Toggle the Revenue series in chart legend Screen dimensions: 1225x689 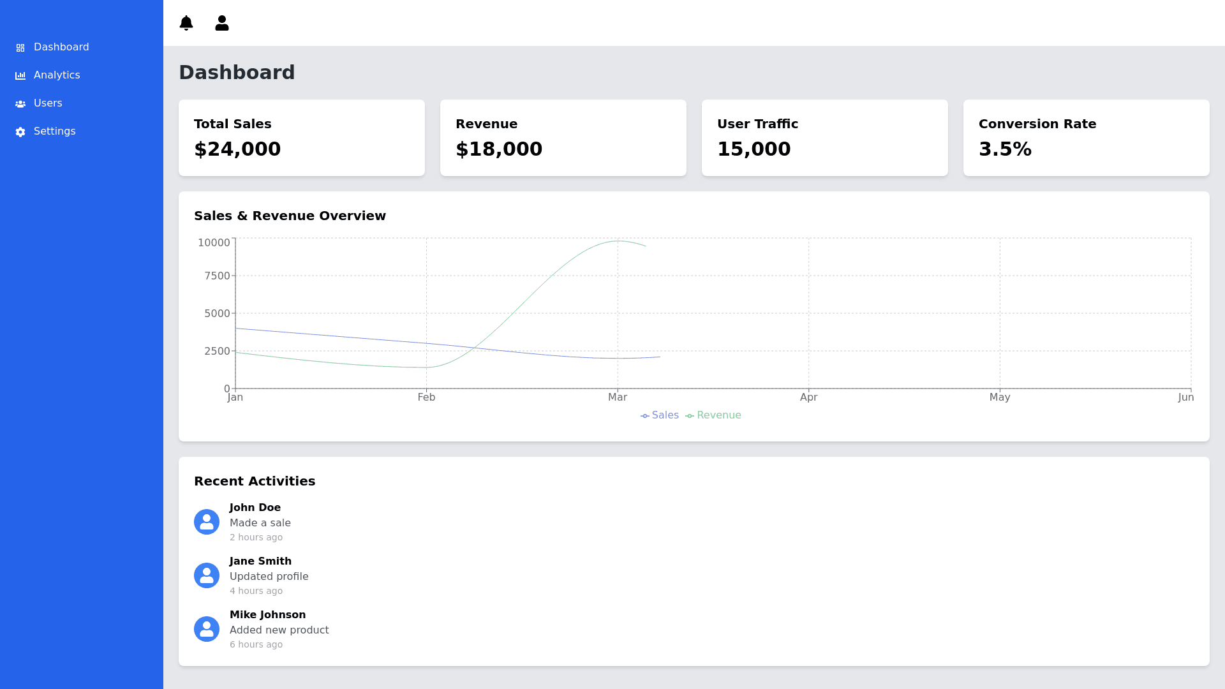point(713,415)
